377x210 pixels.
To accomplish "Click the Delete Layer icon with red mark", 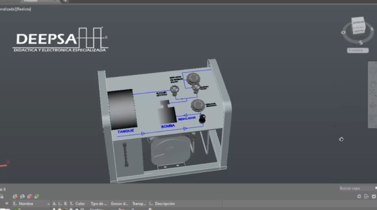I will tap(30, 196).
